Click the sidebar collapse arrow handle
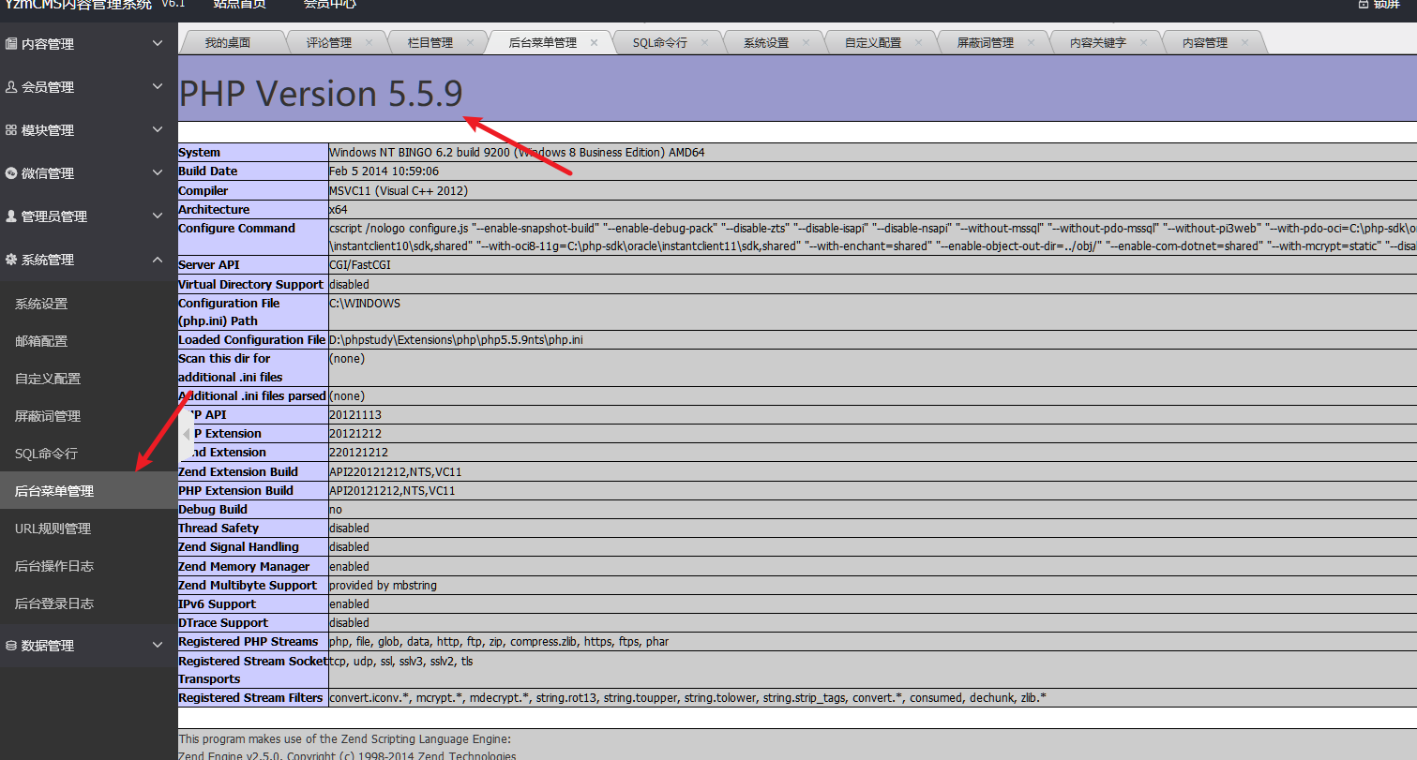 pos(186,434)
